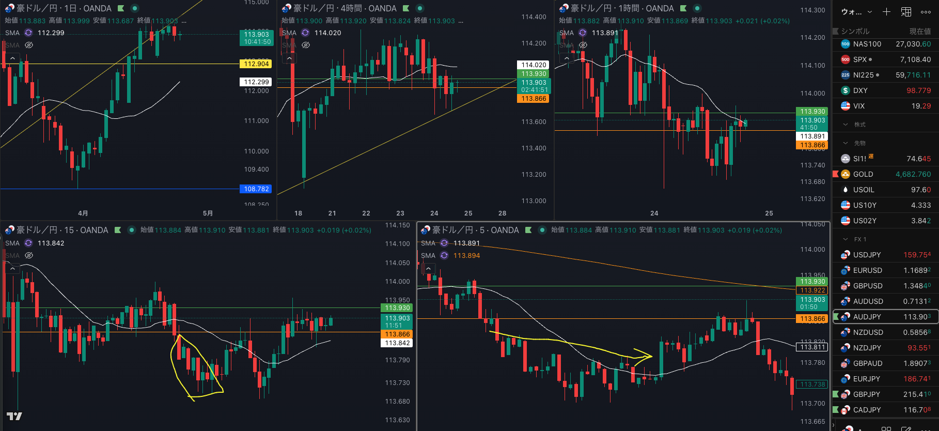Collapse the FX 1 watchlist section
Viewport: 939px width, 431px height.
pos(846,239)
